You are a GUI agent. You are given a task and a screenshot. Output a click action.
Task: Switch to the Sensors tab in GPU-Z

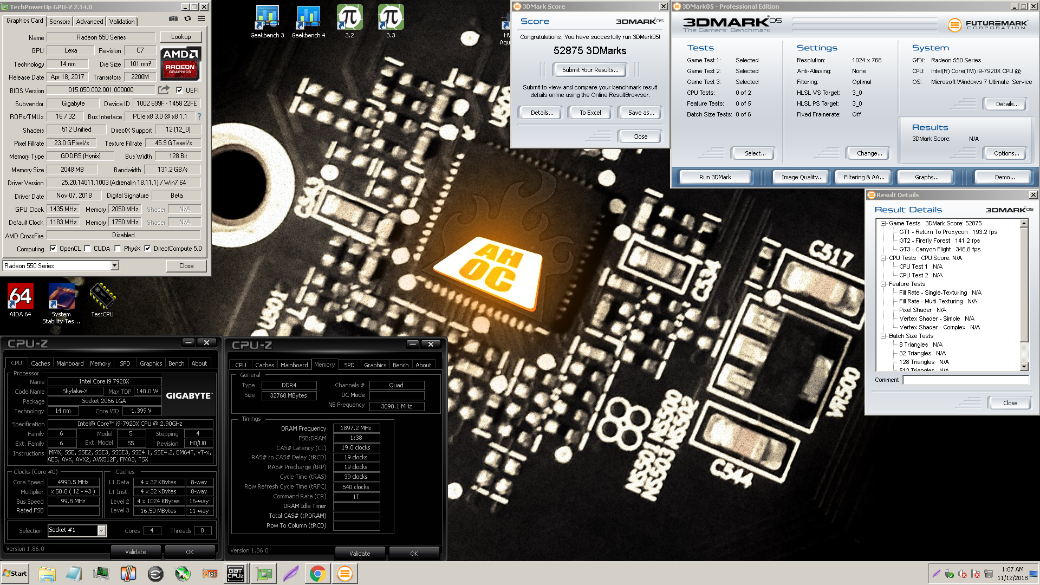tap(60, 22)
